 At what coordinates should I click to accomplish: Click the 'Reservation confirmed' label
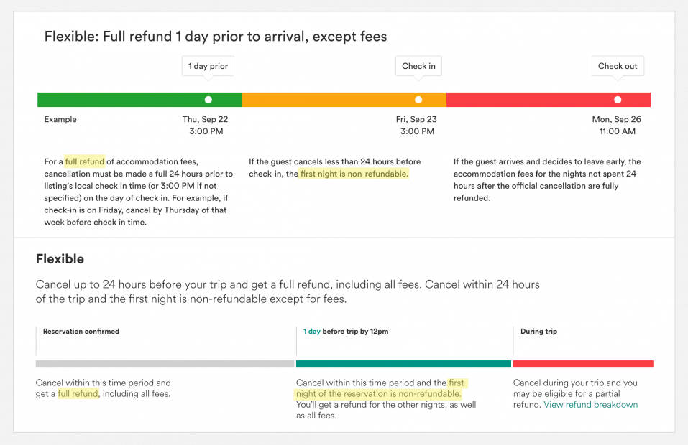pyautogui.click(x=81, y=332)
